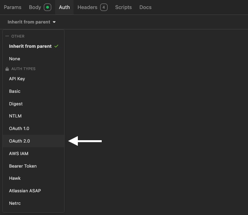Open the Headers tab
This screenshot has height=215, width=248.
pyautogui.click(x=92, y=7)
